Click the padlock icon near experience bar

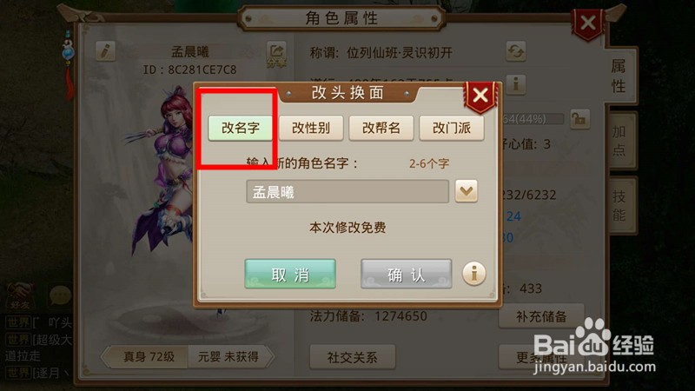coord(579,119)
